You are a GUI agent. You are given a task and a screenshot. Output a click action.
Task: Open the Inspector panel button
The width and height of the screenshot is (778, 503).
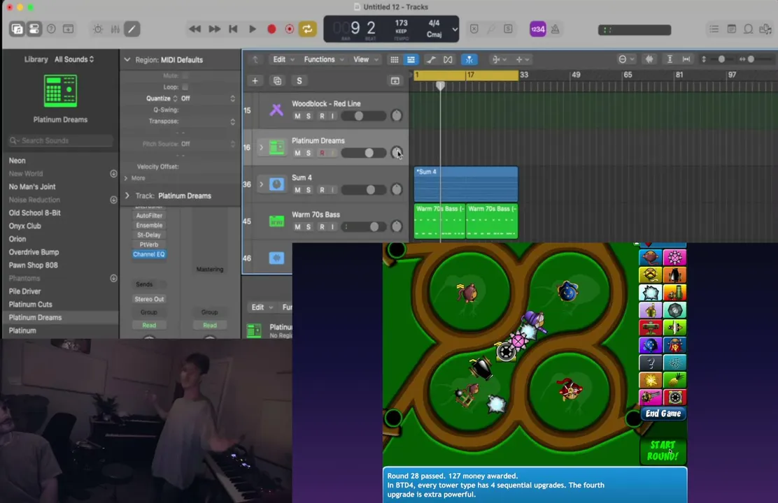(34, 29)
